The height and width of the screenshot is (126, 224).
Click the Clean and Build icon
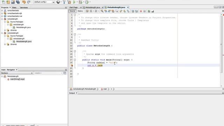point(69,2)
